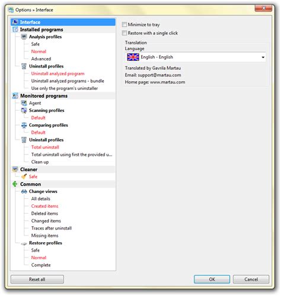The image size is (281, 296).
Task: Select Analysis profiles node
Action: (45, 37)
